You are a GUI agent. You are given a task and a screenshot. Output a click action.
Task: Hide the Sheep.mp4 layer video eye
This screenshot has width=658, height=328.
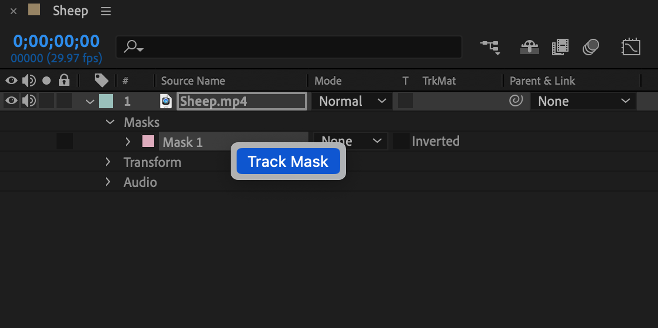(11, 101)
